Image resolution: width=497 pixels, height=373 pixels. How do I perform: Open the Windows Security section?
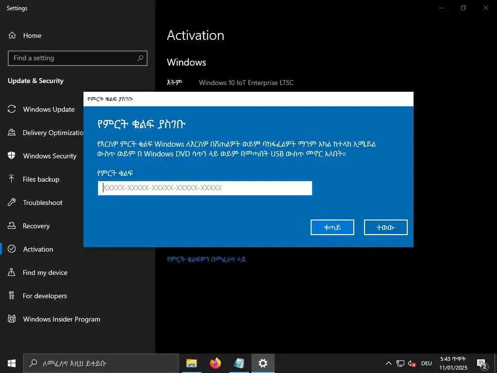[50, 156]
